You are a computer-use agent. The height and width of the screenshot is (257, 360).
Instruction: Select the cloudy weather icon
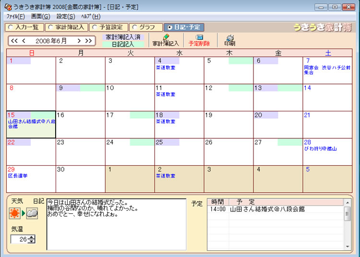click(x=32, y=213)
